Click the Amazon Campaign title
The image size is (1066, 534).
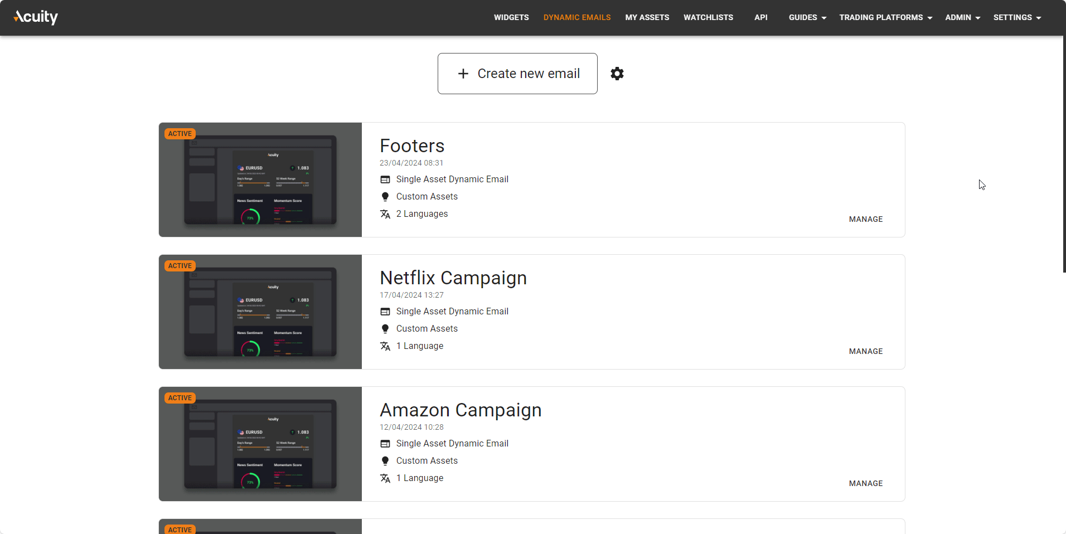[x=461, y=410]
